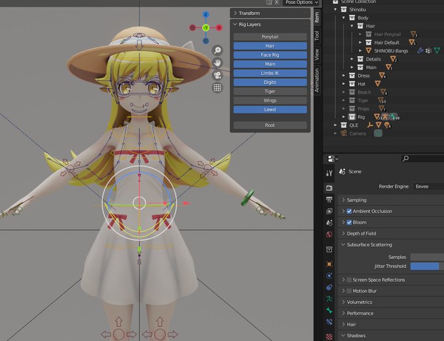The image size is (444, 341).
Task: Enable the Tiger rig layer
Action: [x=270, y=91]
